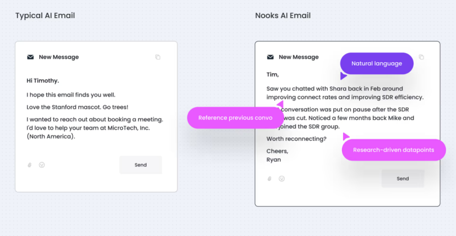Click envelope icon in Nooks AI Email

tap(270, 57)
